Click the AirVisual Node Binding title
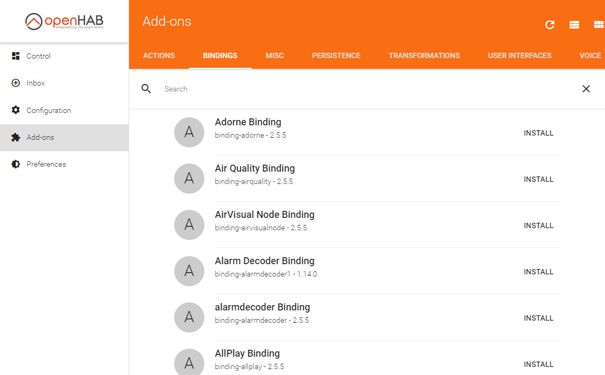Viewport: 605px width, 375px height. coord(265,215)
